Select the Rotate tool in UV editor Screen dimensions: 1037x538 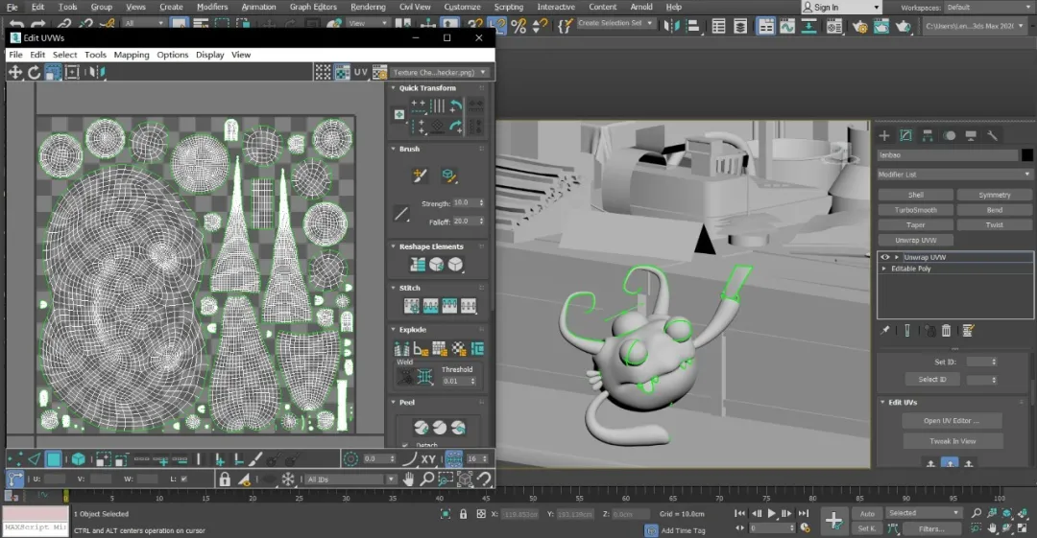point(35,72)
